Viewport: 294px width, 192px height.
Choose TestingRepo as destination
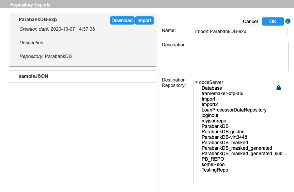215,170
